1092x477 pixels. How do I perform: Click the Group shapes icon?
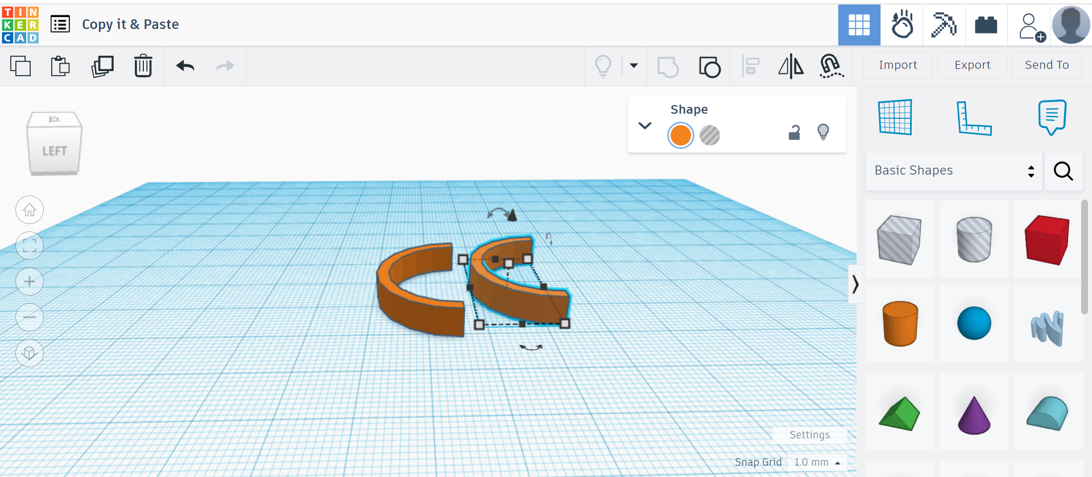point(668,67)
